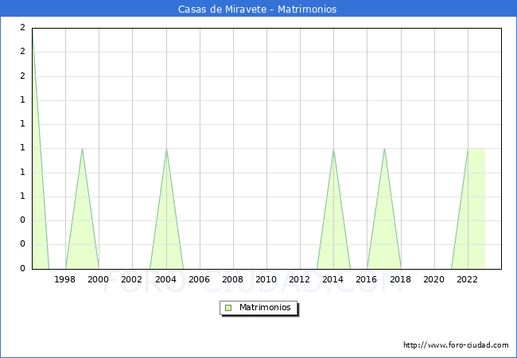Select the 2016 x-axis label
Image resolution: width=517 pixels, height=358 pixels.
[x=367, y=279]
